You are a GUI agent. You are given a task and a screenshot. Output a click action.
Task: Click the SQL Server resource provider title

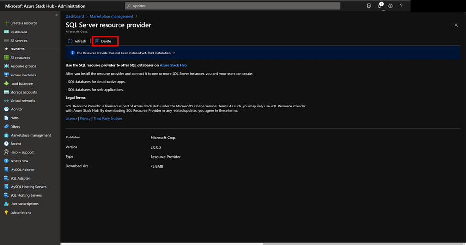coord(108,25)
